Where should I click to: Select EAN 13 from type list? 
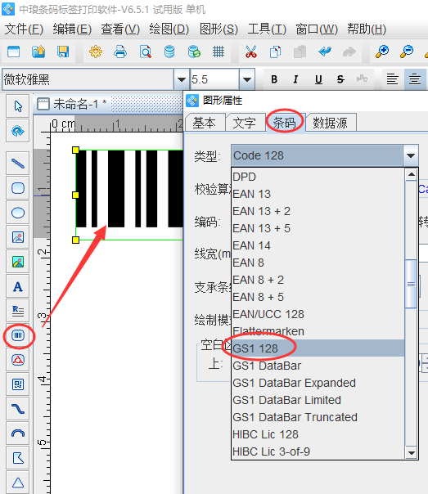pyautogui.click(x=318, y=194)
